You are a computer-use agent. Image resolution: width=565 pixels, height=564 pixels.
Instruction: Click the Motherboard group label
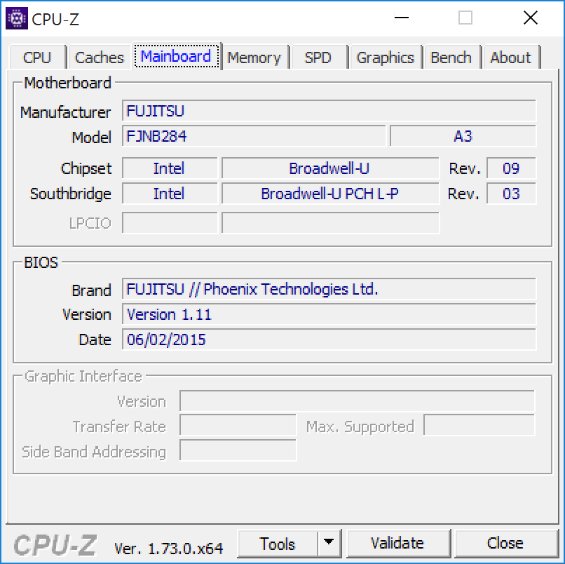(x=67, y=83)
